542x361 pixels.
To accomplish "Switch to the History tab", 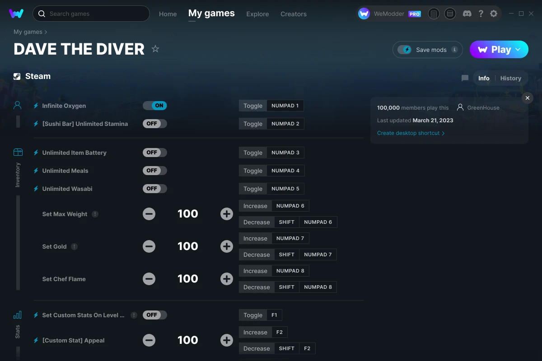I will pos(511,78).
